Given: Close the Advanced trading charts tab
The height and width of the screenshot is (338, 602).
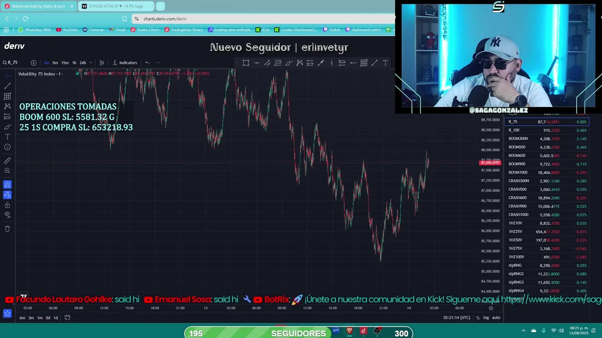Looking at the screenshot, I should tap(72, 6).
